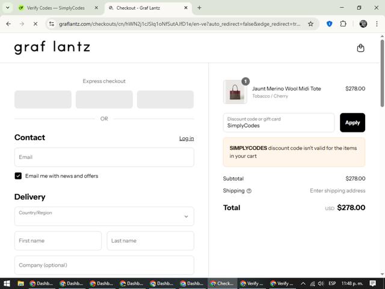The image size is (385, 289).
Task: Click the graf lantz logo
Action: (52, 48)
